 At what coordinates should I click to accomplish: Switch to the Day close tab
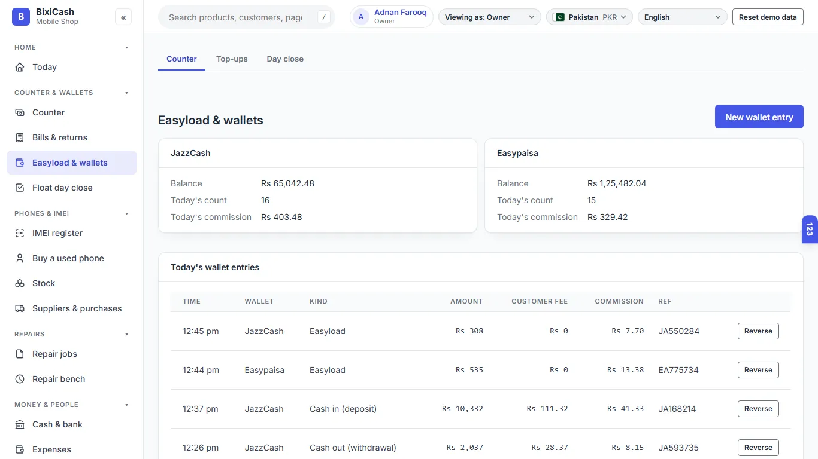(285, 59)
